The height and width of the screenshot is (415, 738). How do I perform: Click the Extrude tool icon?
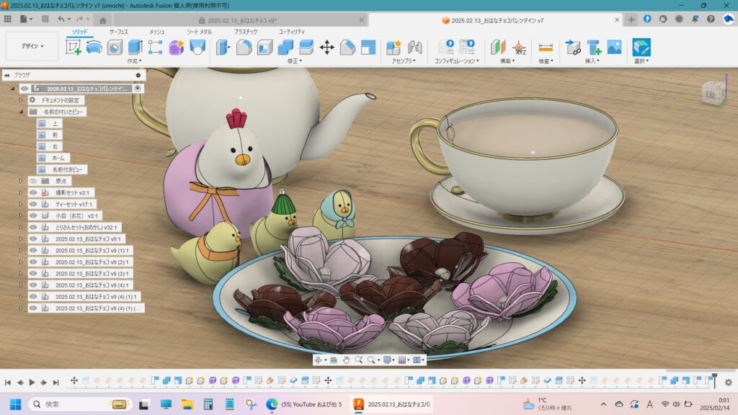pos(135,48)
